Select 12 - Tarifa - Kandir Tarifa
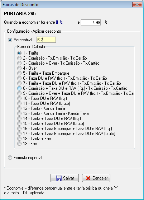 19,108
